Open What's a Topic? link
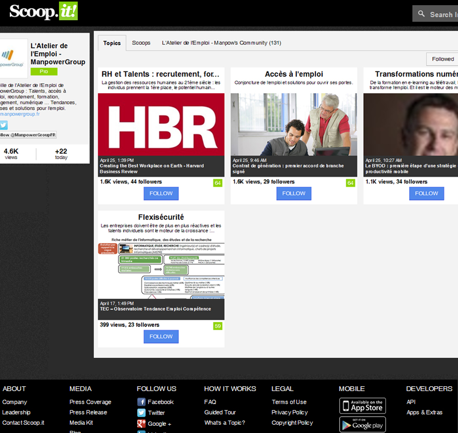This screenshot has width=458, height=433. pyautogui.click(x=224, y=423)
